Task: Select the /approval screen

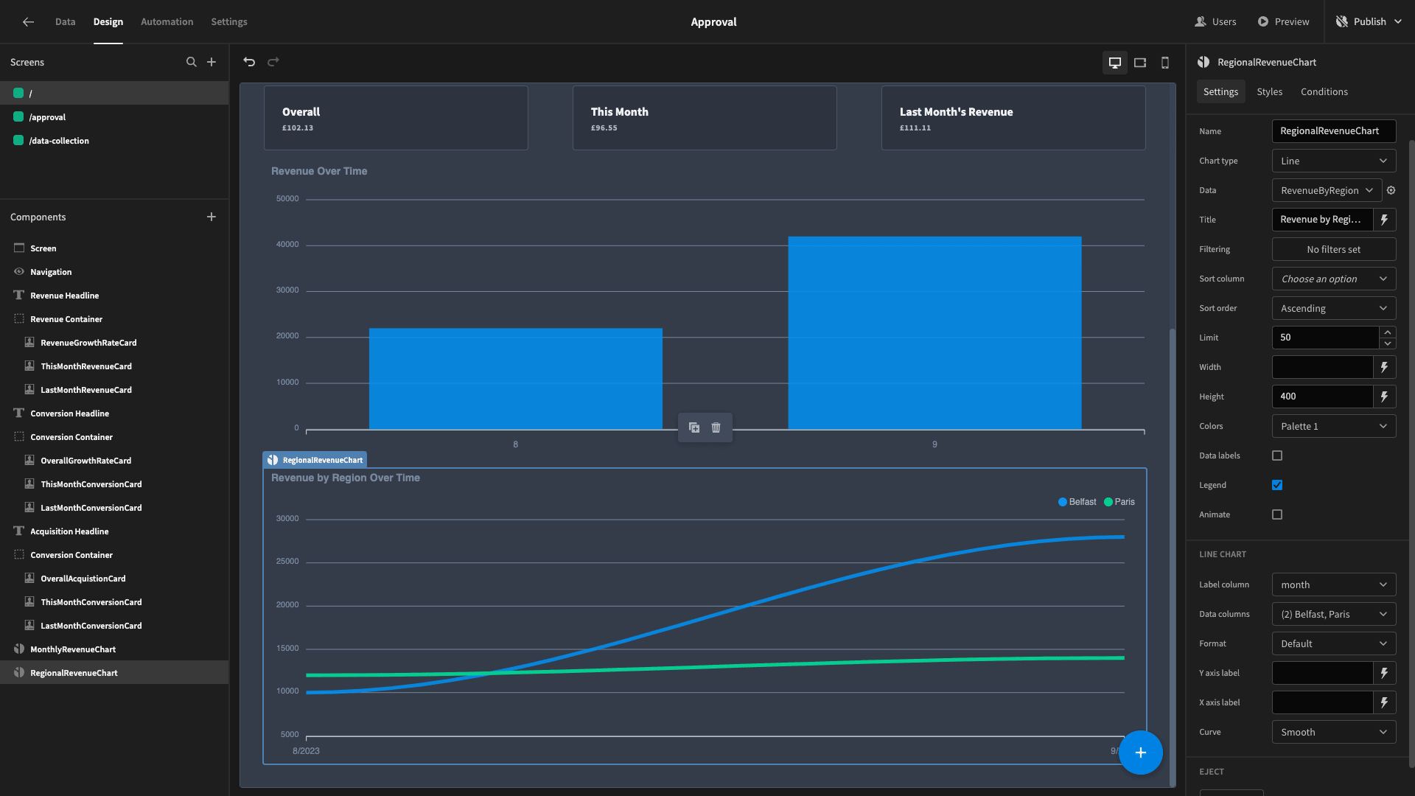Action: 114,117
